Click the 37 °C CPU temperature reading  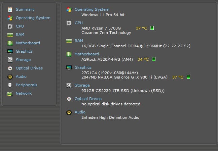tap(141, 28)
